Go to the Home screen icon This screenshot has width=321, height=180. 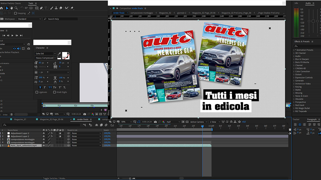click(2, 8)
